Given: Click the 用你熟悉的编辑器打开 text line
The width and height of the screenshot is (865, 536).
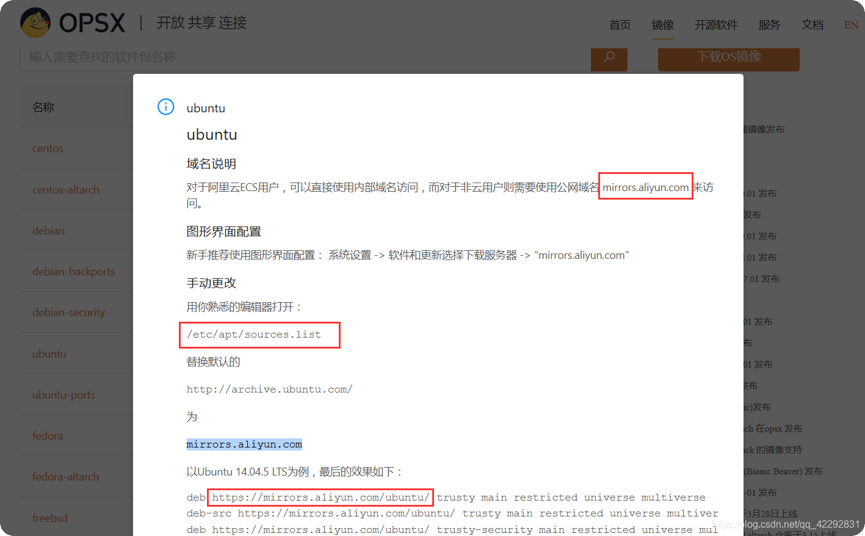Looking at the screenshot, I should (244, 307).
